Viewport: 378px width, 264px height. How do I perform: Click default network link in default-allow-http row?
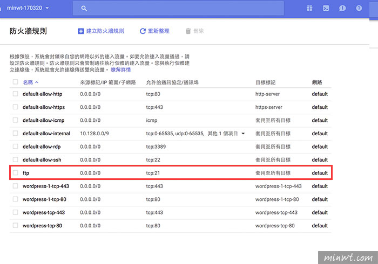320,94
